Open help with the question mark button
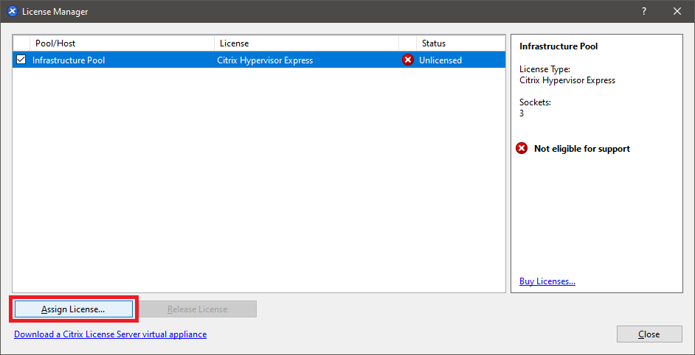The width and height of the screenshot is (695, 355). tap(644, 11)
